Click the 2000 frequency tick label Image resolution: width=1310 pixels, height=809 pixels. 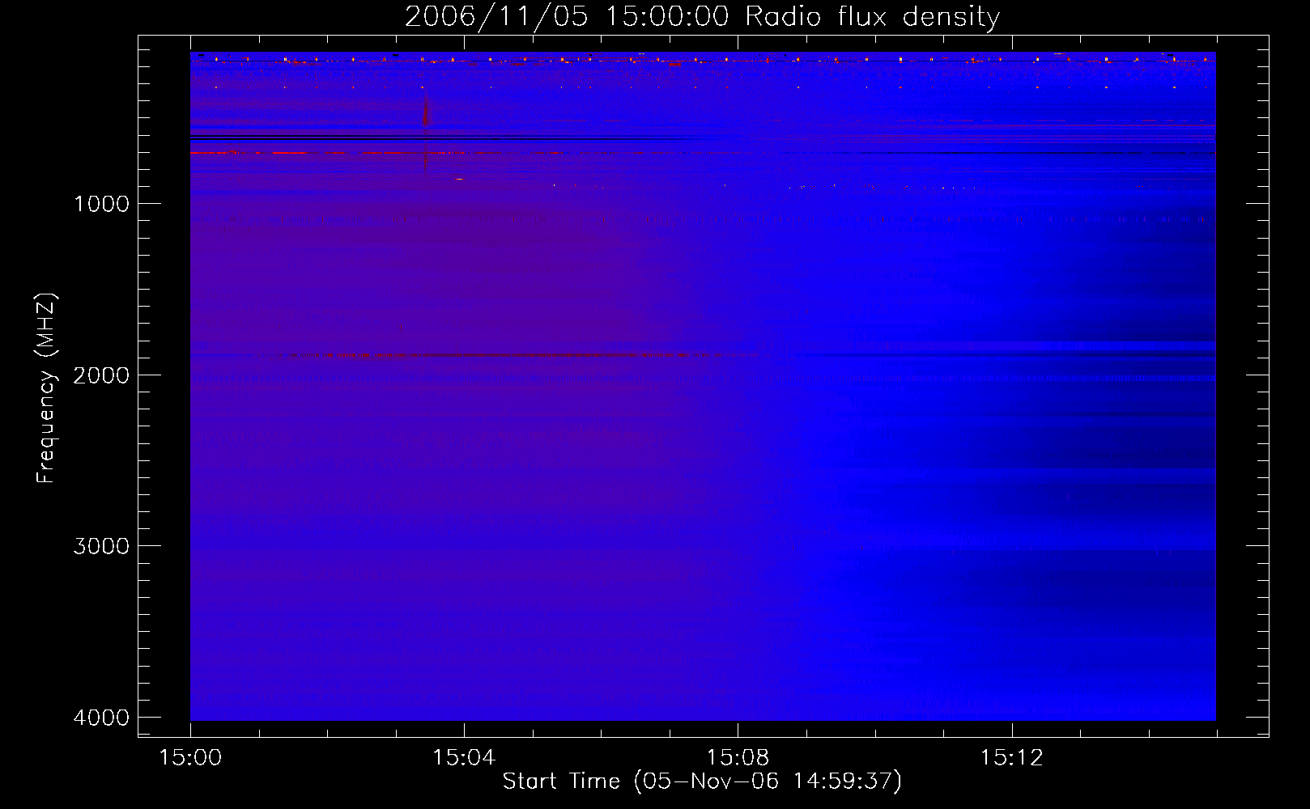pos(101,375)
